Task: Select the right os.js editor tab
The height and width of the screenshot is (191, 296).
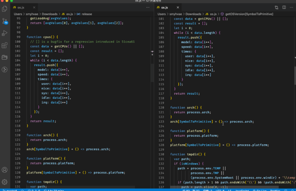Action: pos(168,7)
